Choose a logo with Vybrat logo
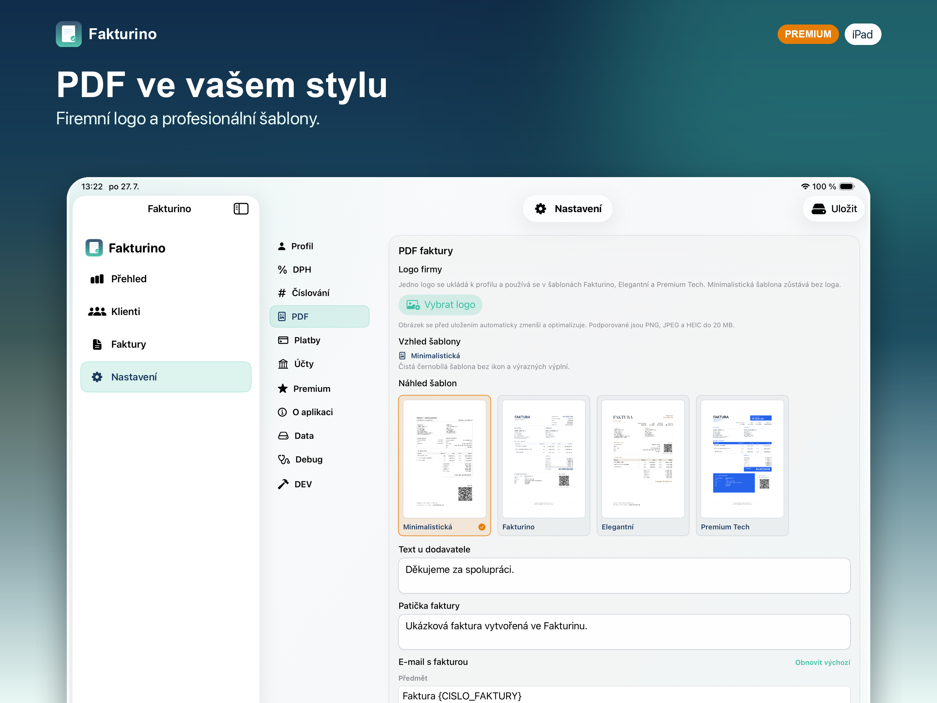Screen dimensions: 937x703 (440, 305)
